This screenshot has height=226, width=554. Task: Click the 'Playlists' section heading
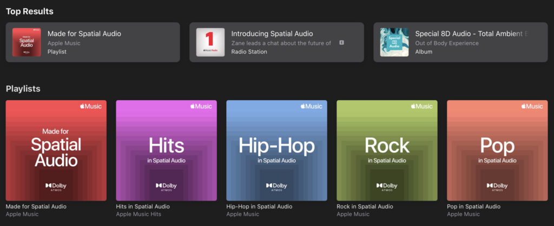[23, 89]
